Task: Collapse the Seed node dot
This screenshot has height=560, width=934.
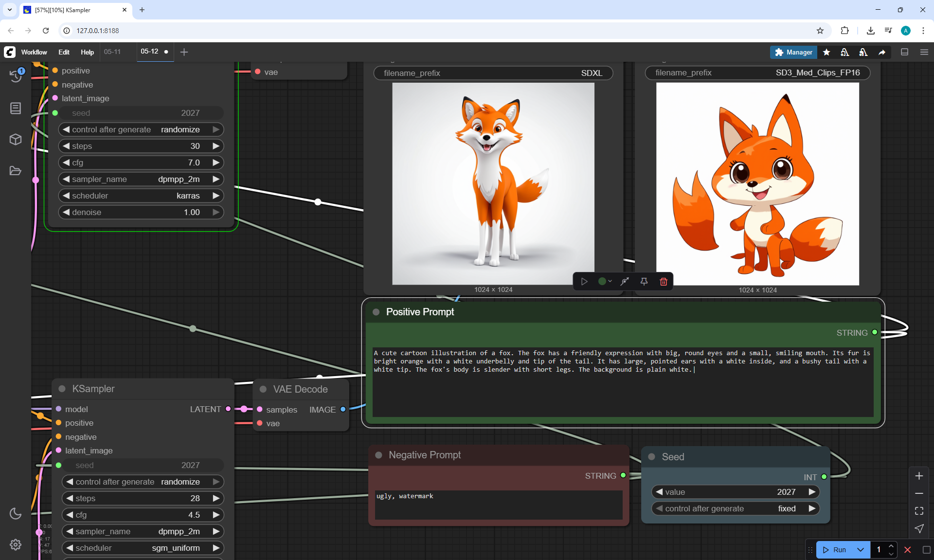Action: (652, 457)
